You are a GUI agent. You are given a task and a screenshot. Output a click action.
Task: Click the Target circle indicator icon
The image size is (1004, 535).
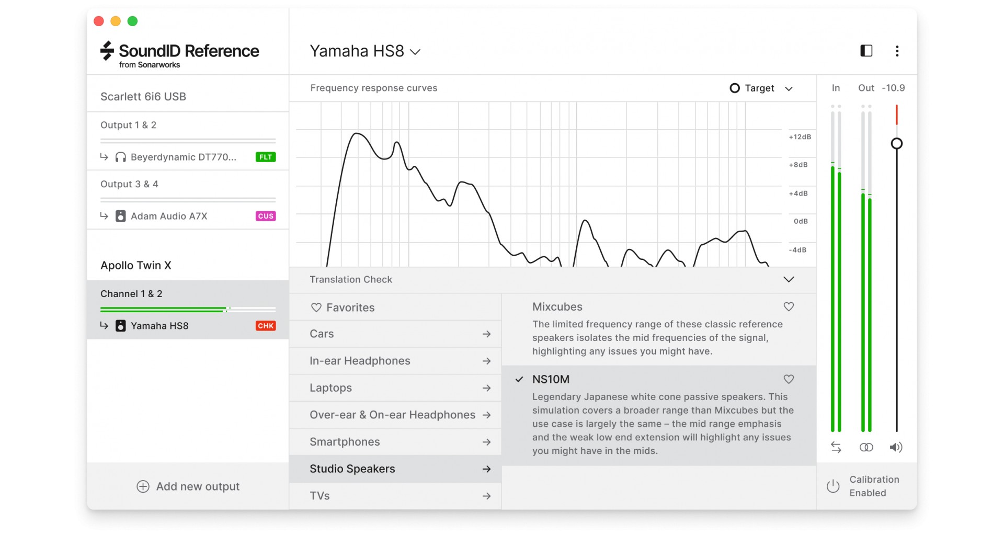point(735,88)
